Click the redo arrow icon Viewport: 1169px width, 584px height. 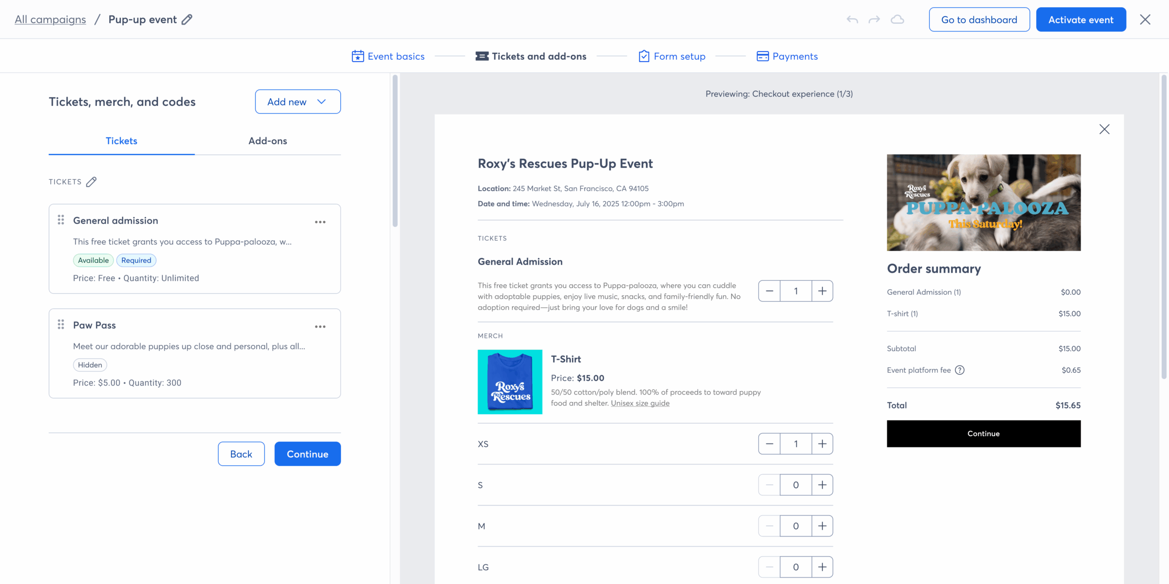[x=874, y=20]
